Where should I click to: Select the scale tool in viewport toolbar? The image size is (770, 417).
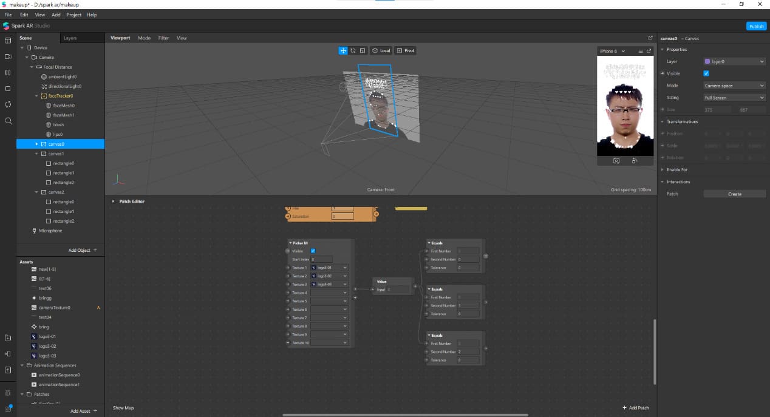point(363,50)
